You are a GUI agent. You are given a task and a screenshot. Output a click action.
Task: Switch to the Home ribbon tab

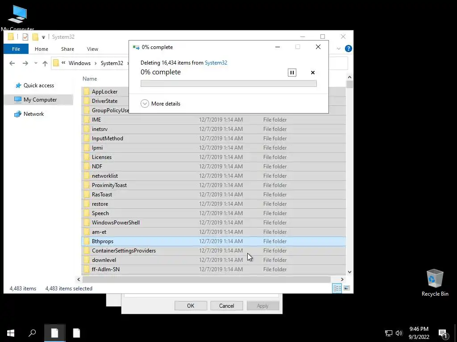click(x=42, y=49)
